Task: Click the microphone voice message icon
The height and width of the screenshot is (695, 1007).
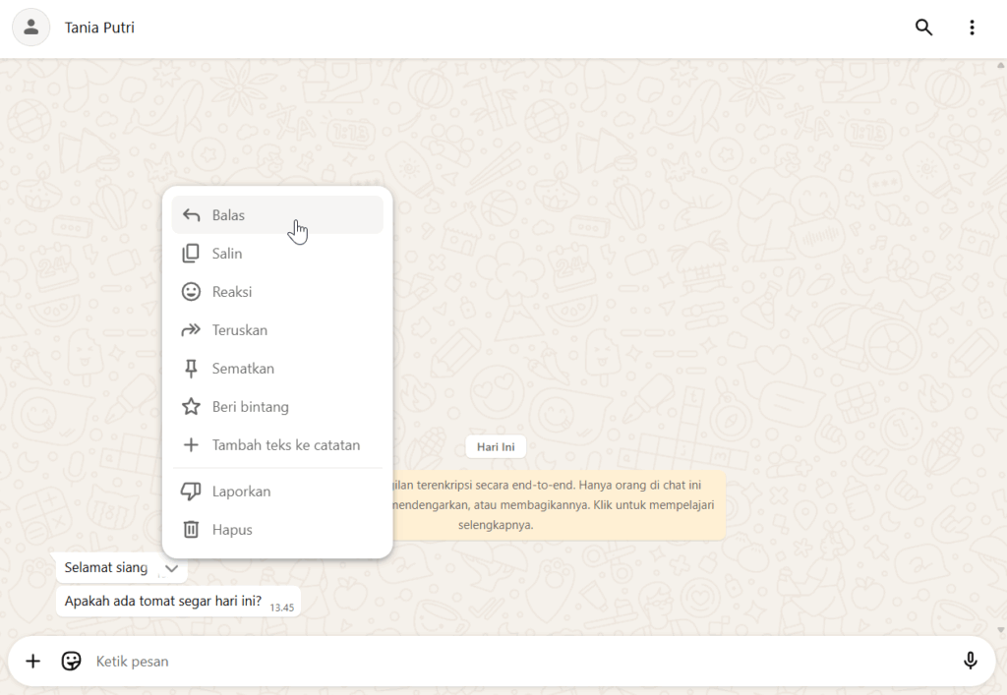Action: pos(970,661)
